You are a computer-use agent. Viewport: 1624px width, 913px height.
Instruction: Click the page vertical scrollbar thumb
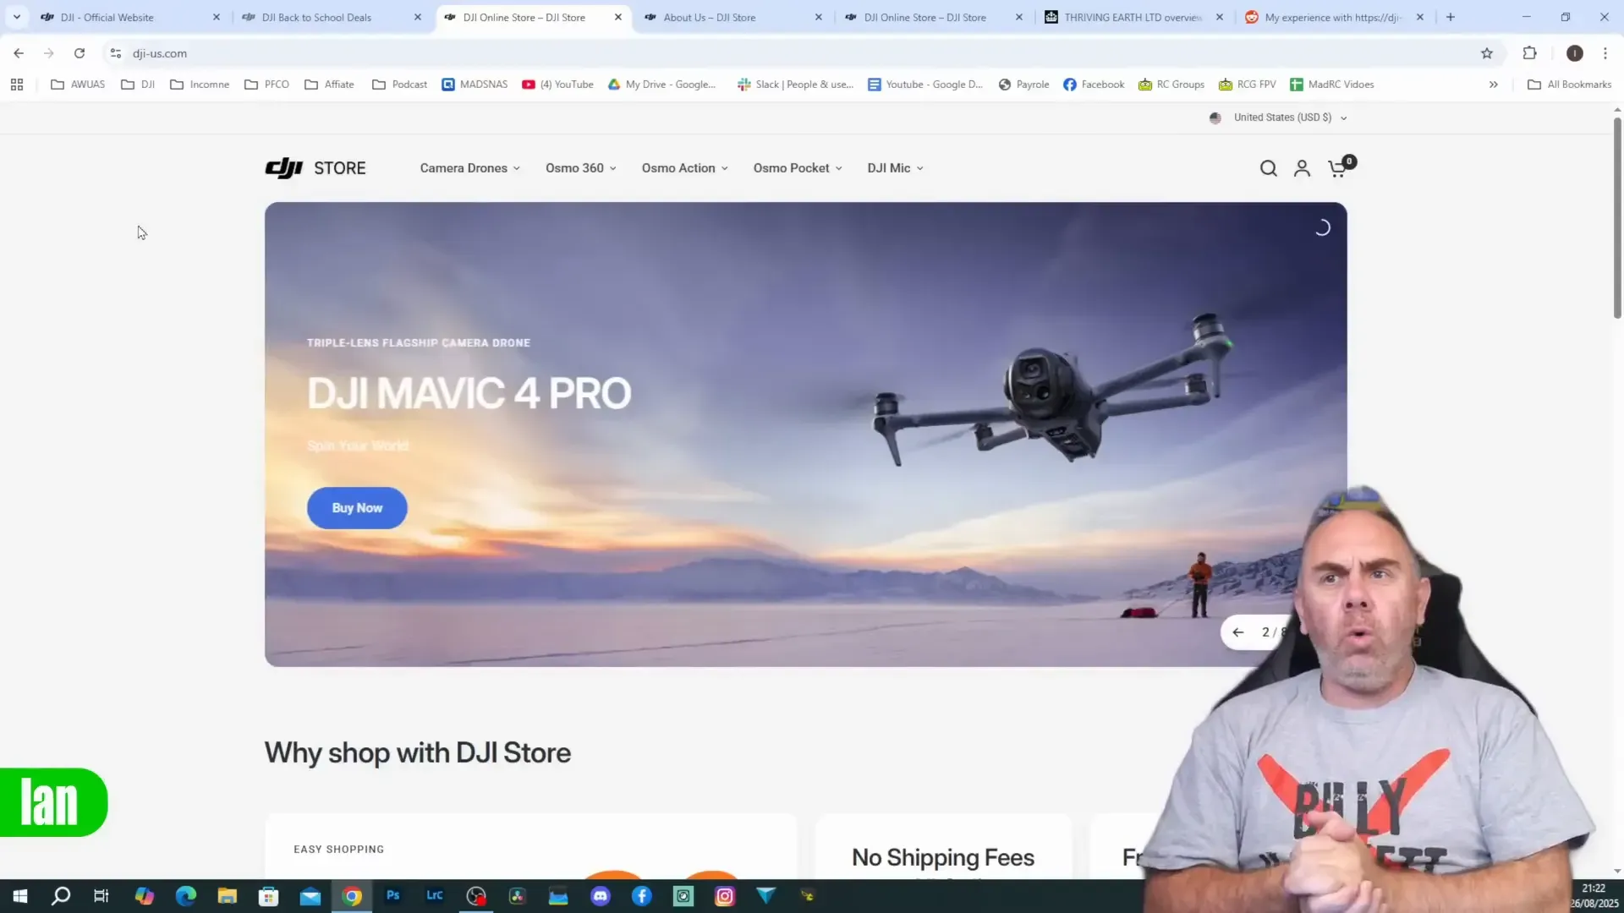[1617, 218]
